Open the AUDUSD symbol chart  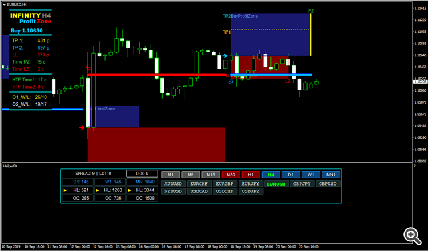click(173, 184)
